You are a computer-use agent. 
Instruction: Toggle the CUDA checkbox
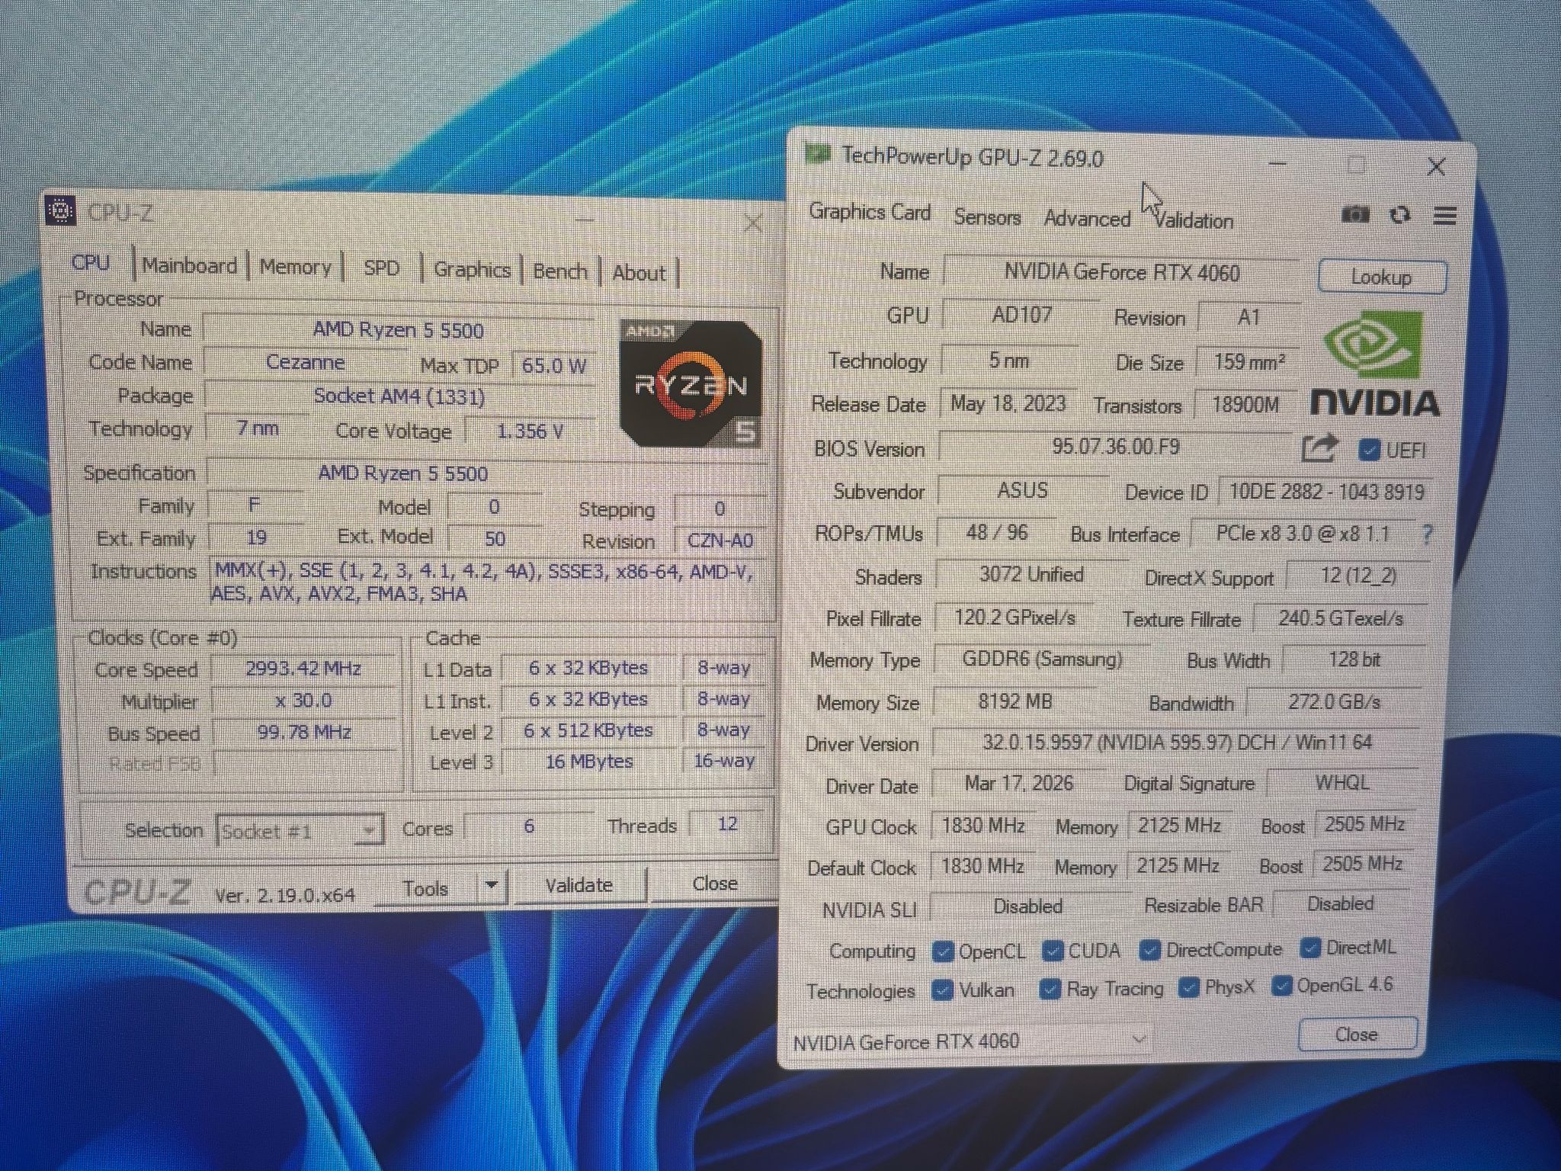pos(1053,951)
